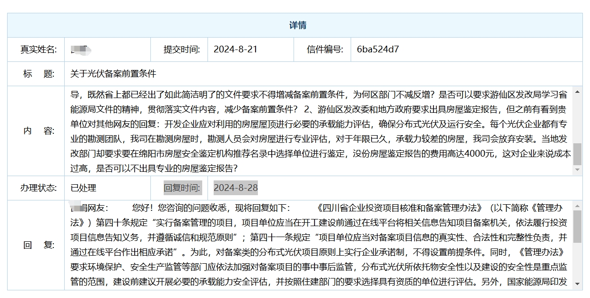Screen dimensions: 590x298
Task: Click the highlighted reply date 2024-8-28
Action: 236,188
